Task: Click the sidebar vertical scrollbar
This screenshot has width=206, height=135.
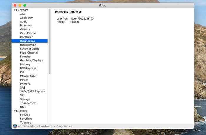Action: coord(49,41)
